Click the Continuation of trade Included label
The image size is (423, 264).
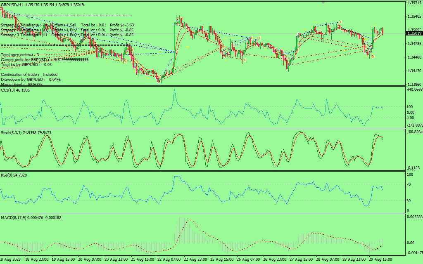click(x=29, y=75)
